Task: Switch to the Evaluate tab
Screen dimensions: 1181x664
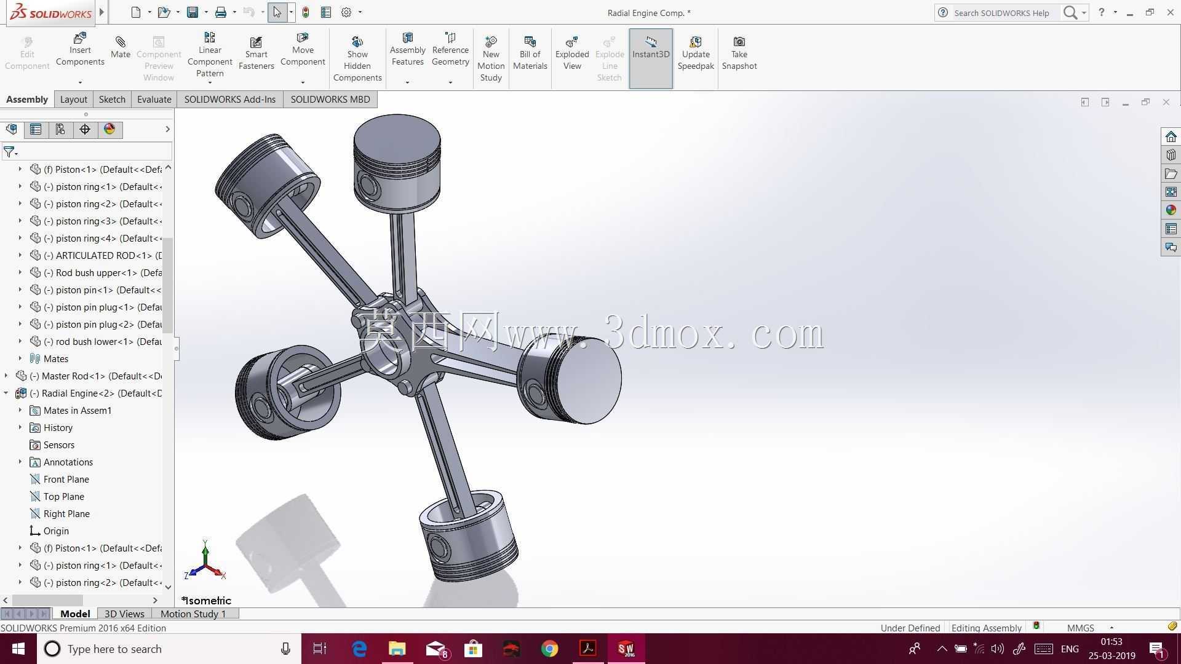Action: tap(154, 100)
